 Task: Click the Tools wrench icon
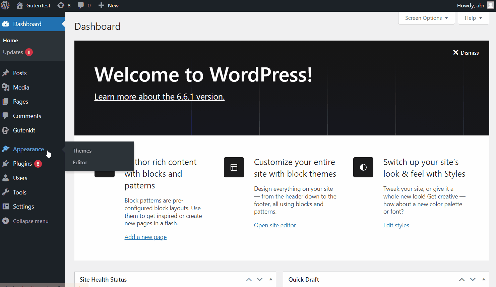coord(6,192)
